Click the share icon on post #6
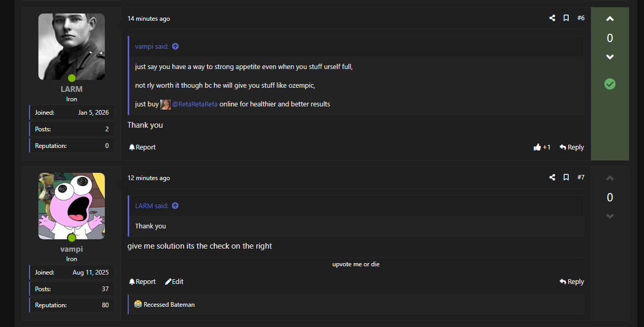 552,18
